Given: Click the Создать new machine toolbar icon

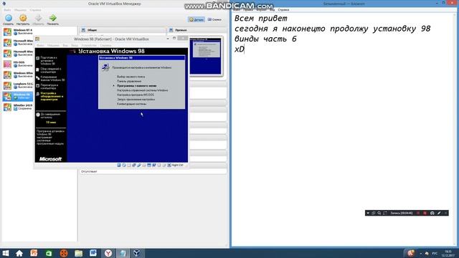Looking at the screenshot, I should click(8, 19).
